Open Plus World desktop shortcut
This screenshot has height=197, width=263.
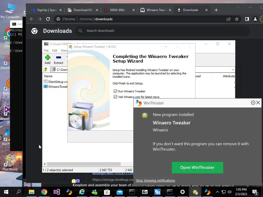click(10, 162)
